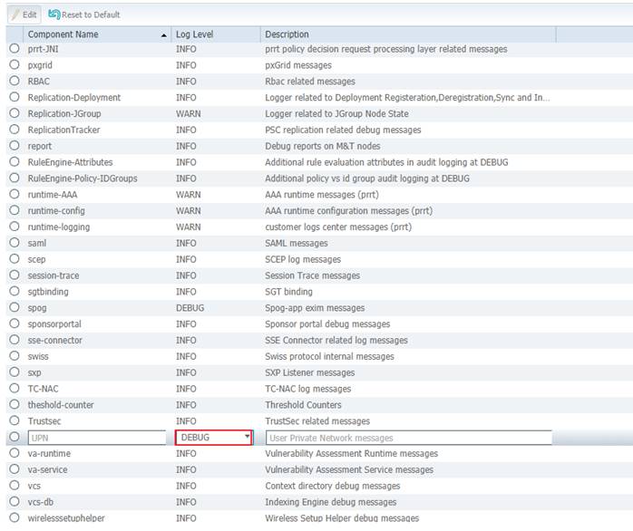This screenshot has height=531, width=633.
Task: Click the TC-NAC component name
Action: tap(43, 389)
